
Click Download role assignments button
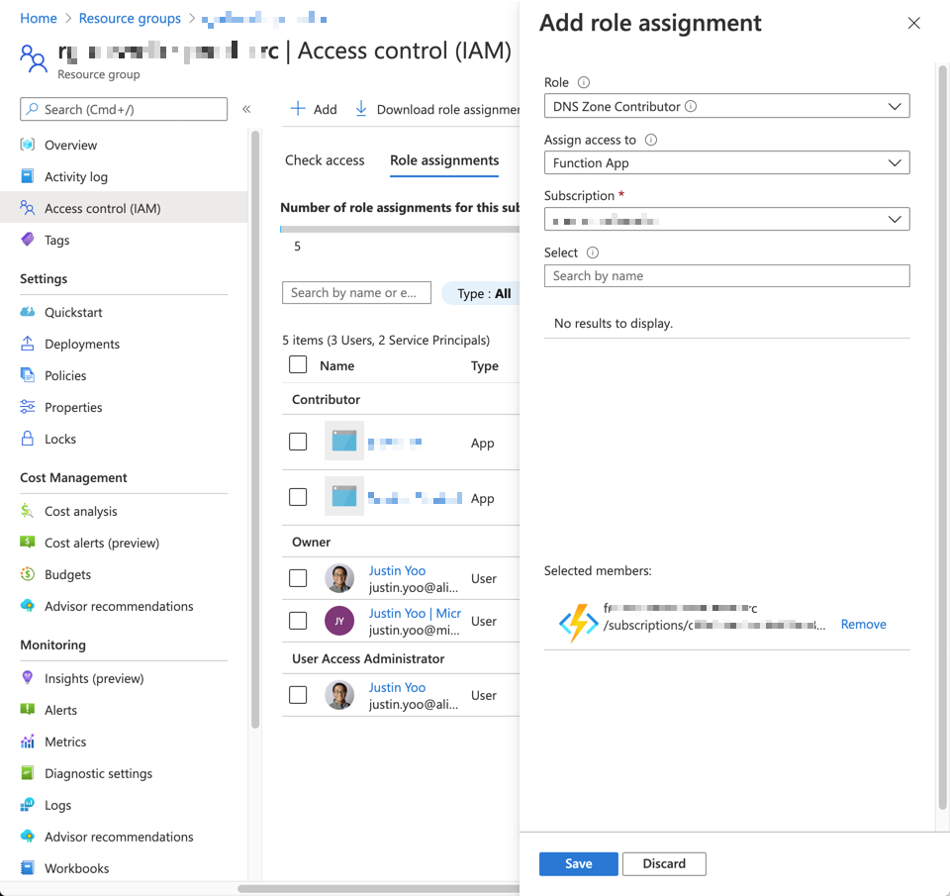(x=437, y=109)
